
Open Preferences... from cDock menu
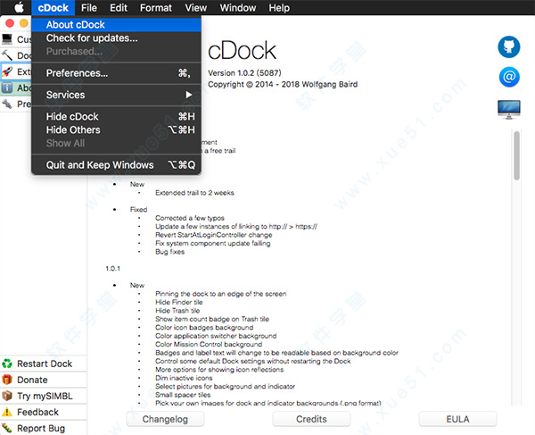click(x=116, y=73)
